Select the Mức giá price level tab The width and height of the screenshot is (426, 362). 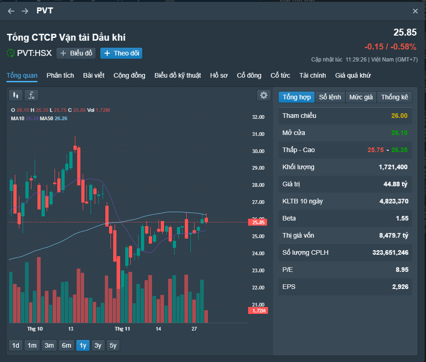(x=361, y=97)
